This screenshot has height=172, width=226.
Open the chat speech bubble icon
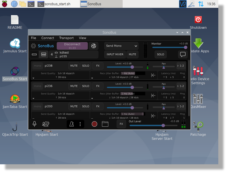tap(183, 54)
